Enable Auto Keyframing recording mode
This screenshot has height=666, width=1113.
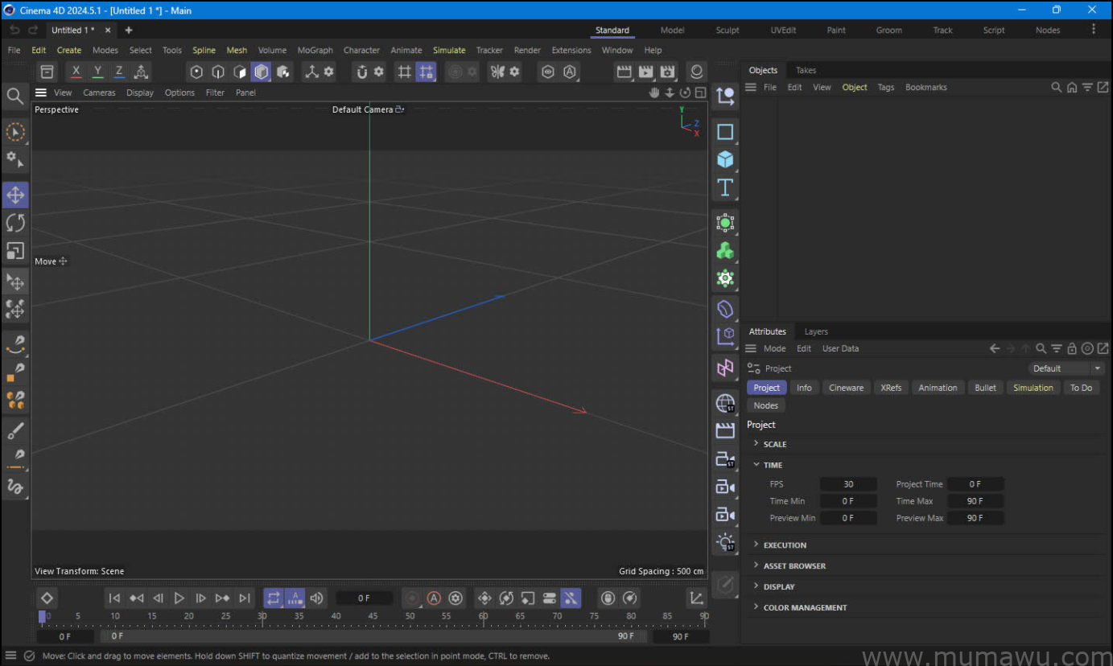(434, 598)
